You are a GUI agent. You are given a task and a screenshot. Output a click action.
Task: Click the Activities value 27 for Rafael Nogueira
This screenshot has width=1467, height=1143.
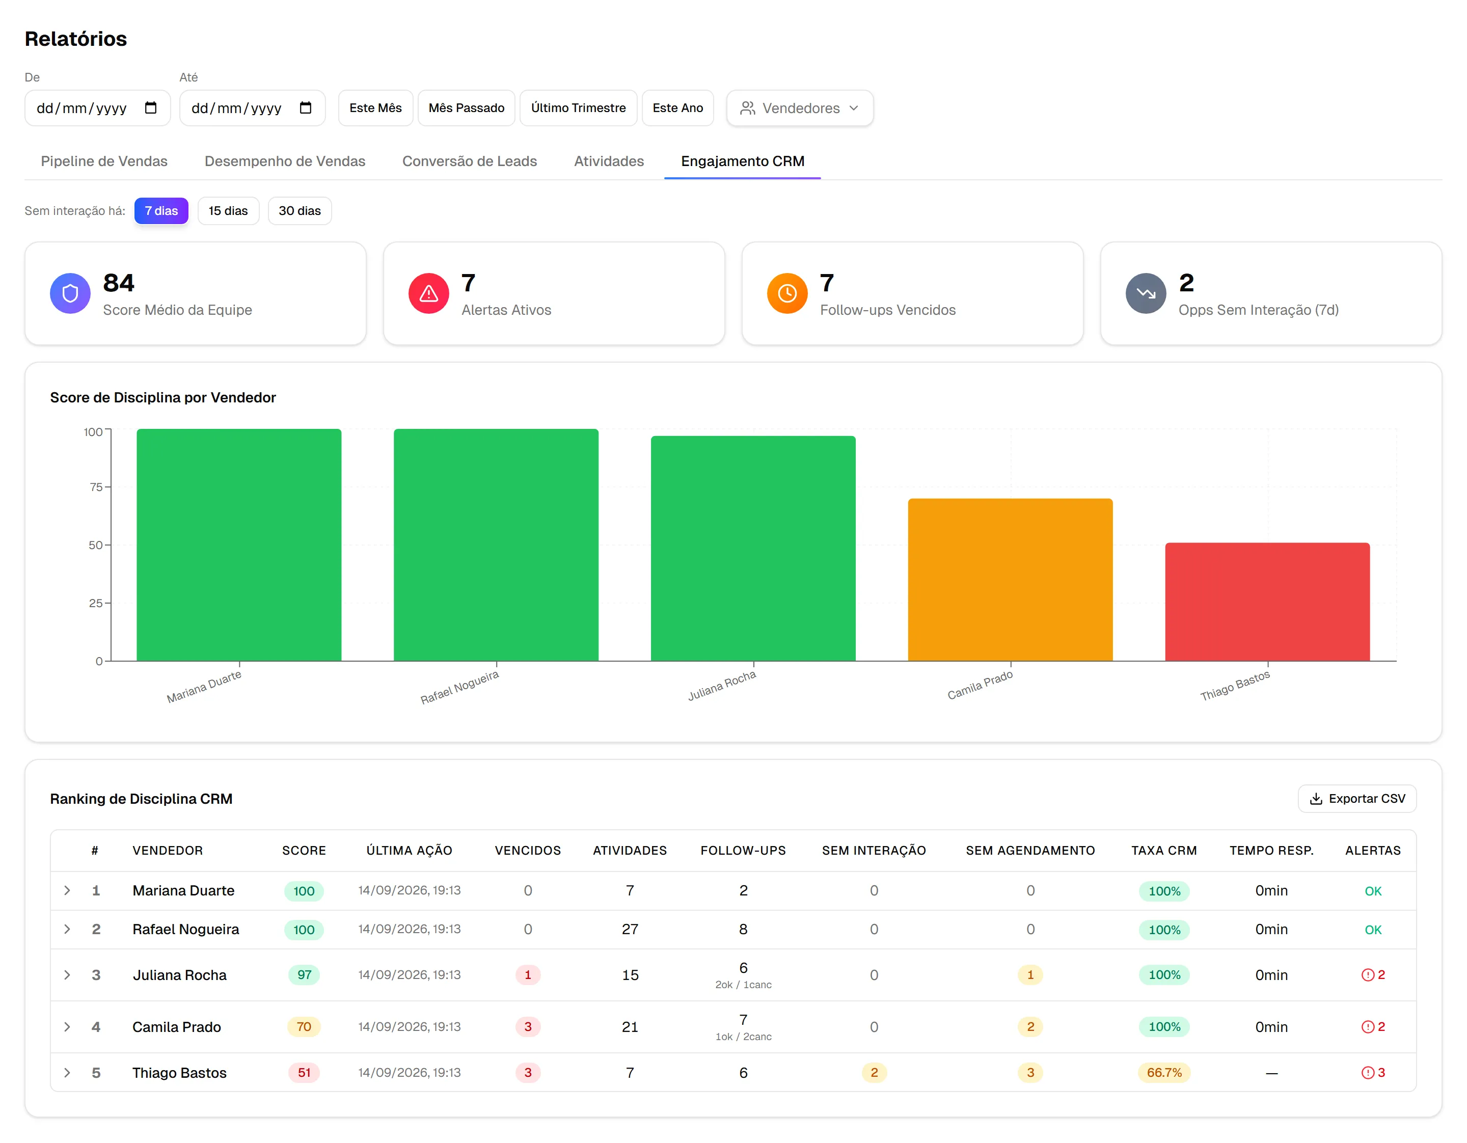click(630, 930)
